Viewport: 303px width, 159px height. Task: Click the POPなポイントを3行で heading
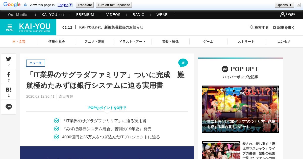tap(107, 108)
